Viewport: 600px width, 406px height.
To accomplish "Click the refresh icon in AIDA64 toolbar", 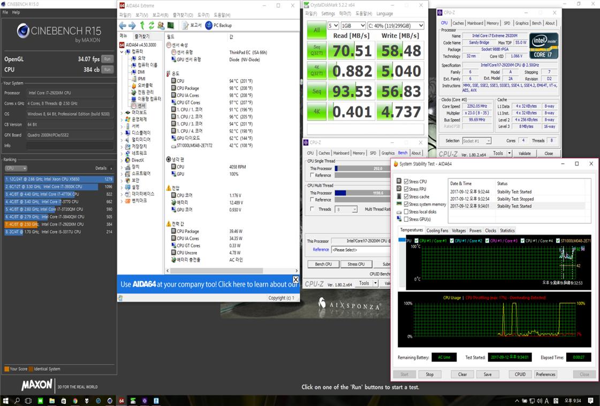I will [151, 26].
